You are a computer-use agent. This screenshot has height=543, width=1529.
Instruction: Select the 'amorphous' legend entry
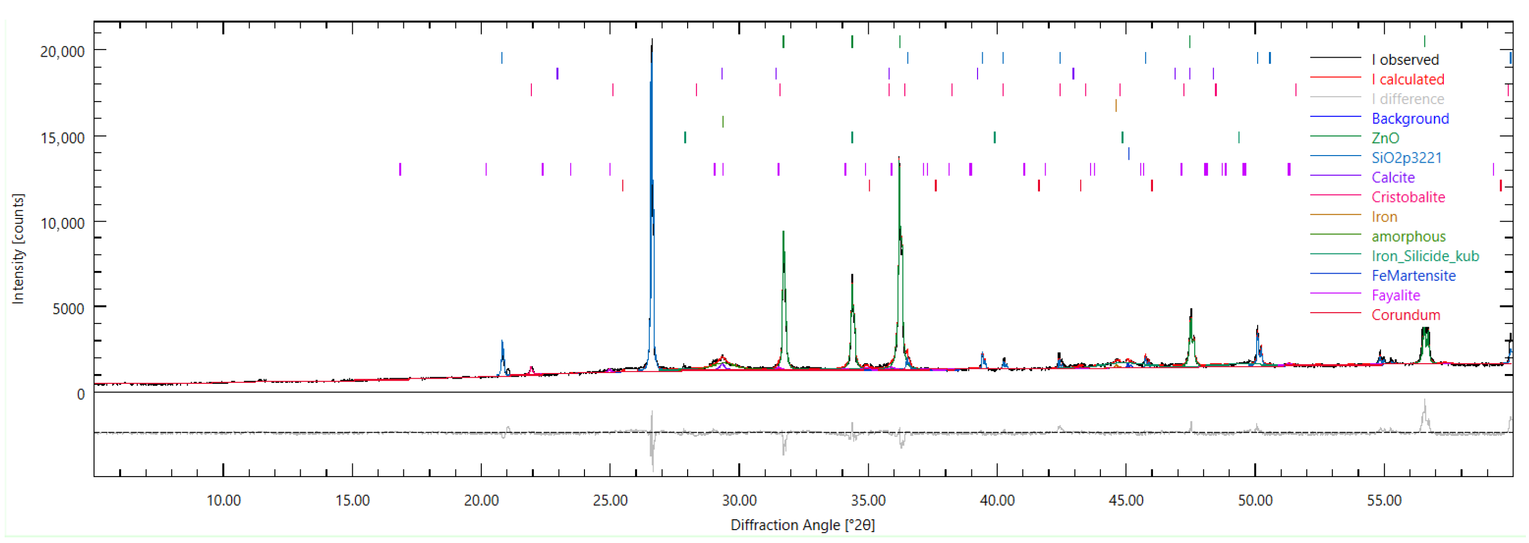[x=1408, y=236]
